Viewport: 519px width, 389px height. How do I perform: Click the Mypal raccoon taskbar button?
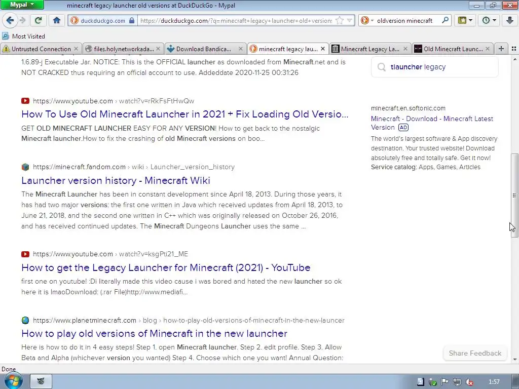pyautogui.click(x=41, y=381)
